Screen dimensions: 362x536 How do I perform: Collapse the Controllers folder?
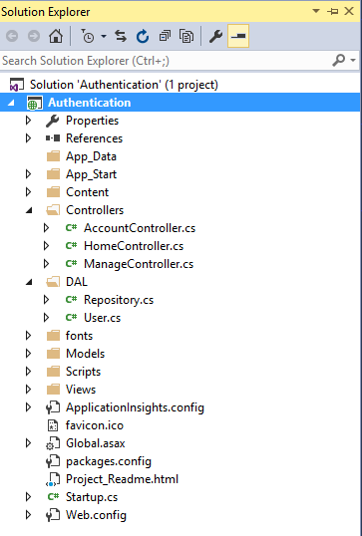tap(29, 210)
